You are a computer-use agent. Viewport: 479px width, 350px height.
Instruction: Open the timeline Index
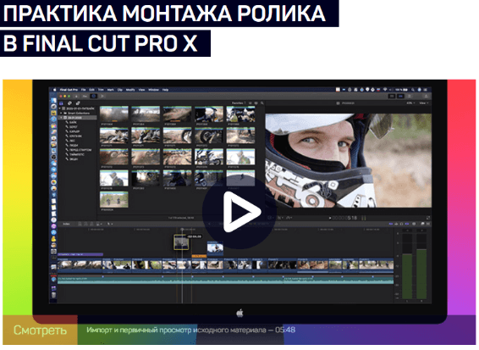point(66,224)
